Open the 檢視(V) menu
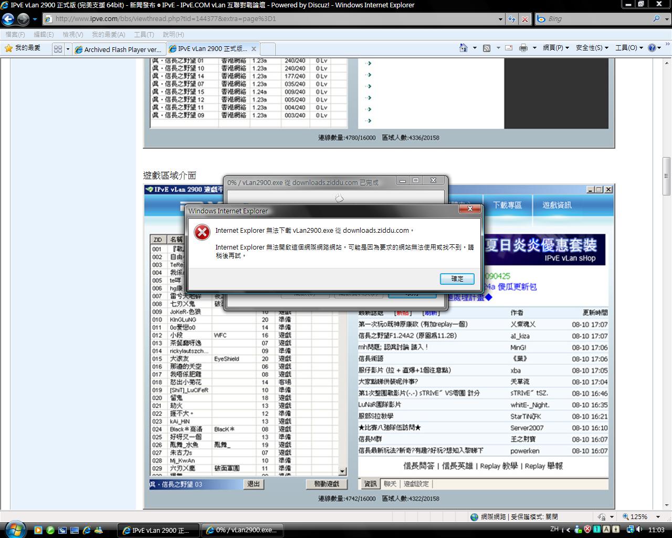The width and height of the screenshot is (672, 538). (x=72, y=34)
